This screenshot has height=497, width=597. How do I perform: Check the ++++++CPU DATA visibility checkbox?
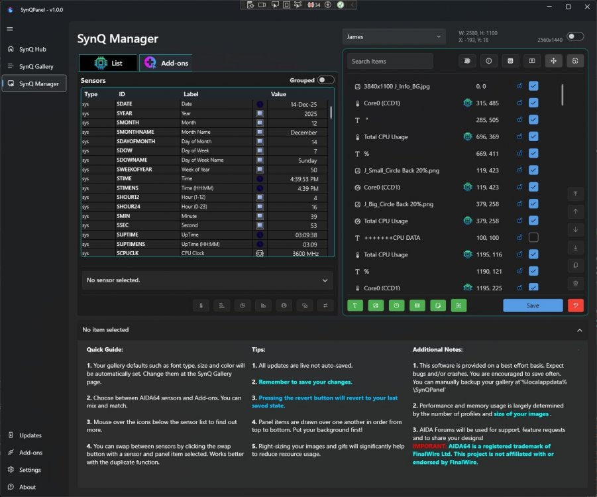tap(533, 238)
